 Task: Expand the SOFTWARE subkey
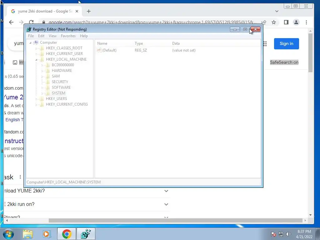click(42, 88)
